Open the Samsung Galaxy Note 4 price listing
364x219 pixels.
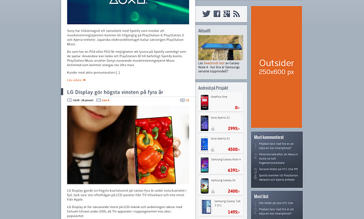point(221,165)
